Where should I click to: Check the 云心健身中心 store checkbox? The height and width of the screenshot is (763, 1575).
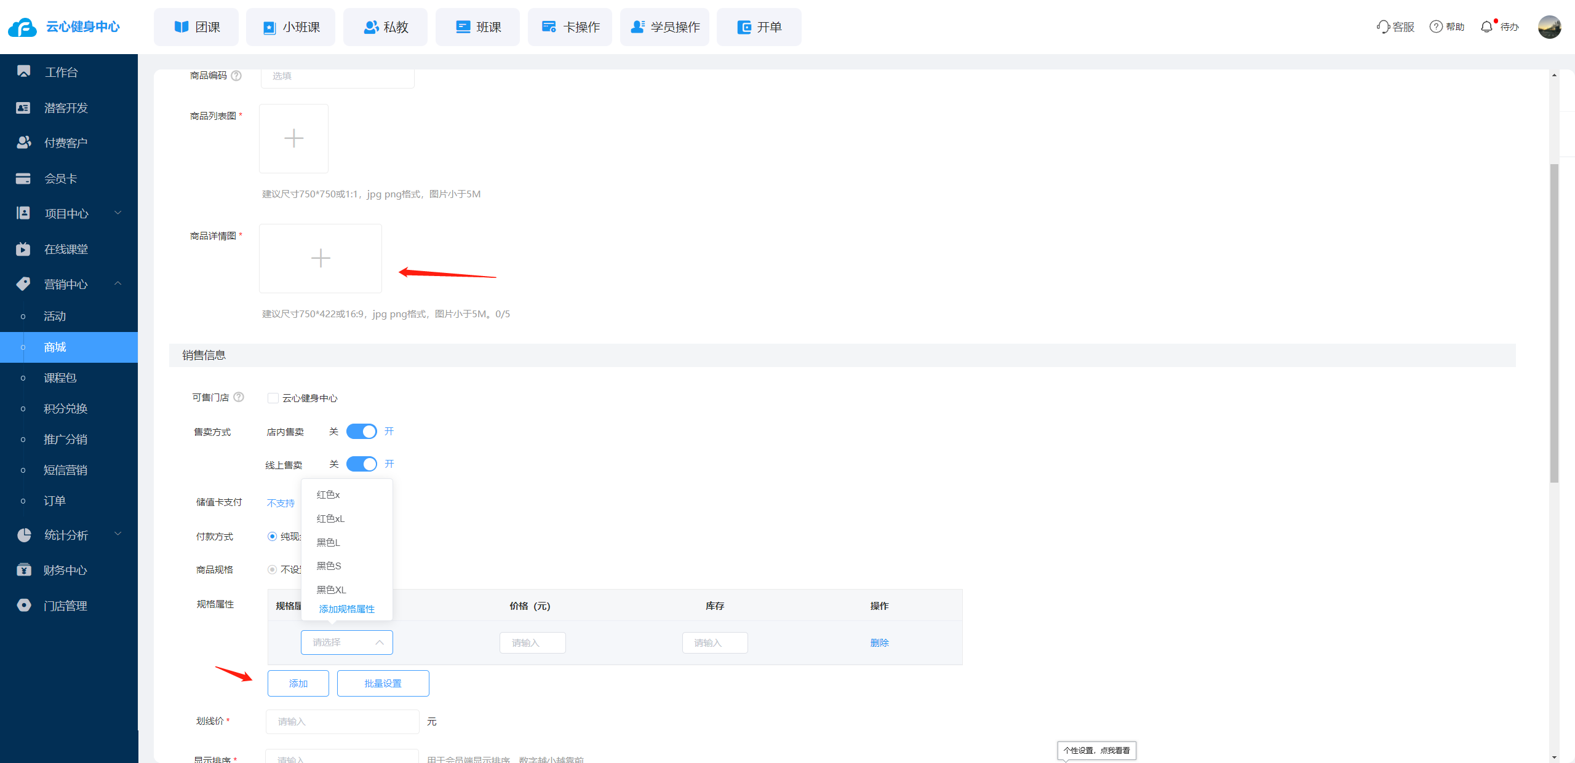coord(273,398)
